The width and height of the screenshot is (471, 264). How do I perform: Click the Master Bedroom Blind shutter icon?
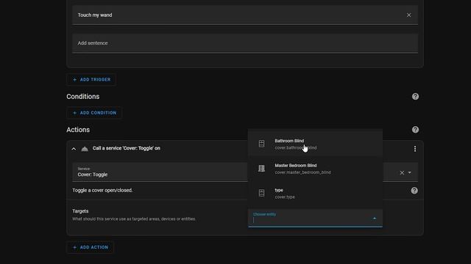click(262, 169)
